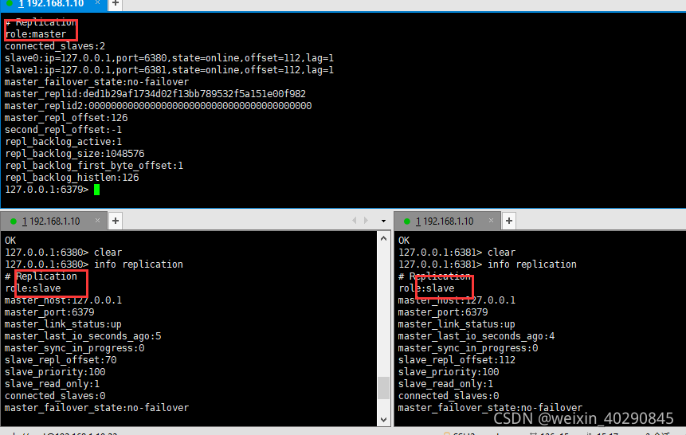686x435 pixels.
Task: Click '127.0.0.1:6380> clear' command line
Action: point(64,253)
